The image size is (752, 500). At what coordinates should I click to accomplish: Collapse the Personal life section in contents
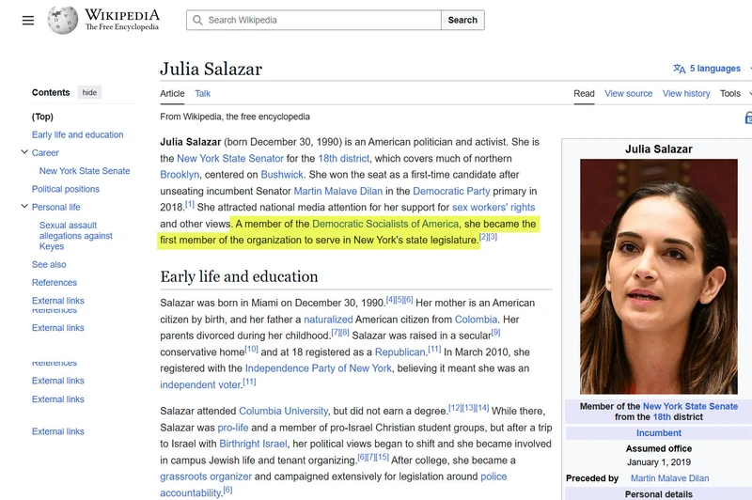pyautogui.click(x=24, y=206)
